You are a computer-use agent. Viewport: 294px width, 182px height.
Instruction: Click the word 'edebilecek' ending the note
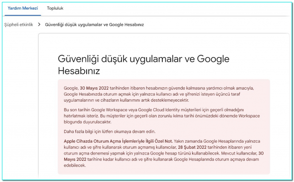click(x=75, y=165)
